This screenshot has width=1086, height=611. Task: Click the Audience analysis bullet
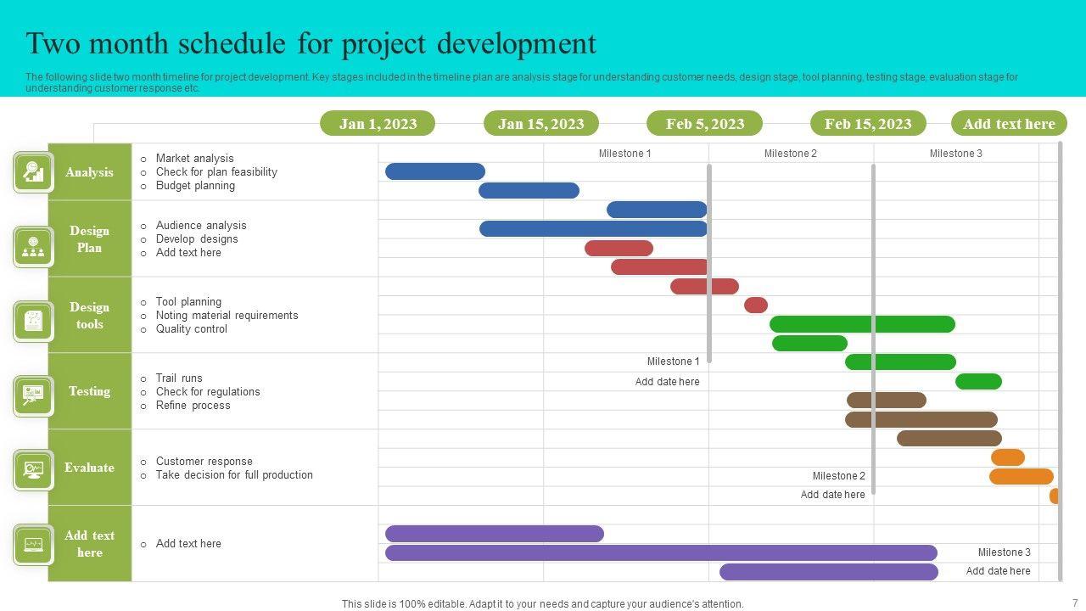tap(201, 226)
